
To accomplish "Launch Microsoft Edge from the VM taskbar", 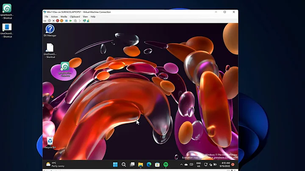I will click(x=149, y=165).
